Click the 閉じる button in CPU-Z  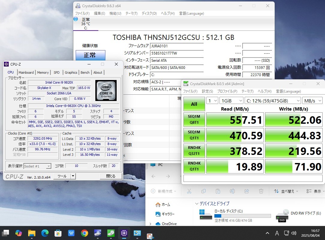(111, 176)
